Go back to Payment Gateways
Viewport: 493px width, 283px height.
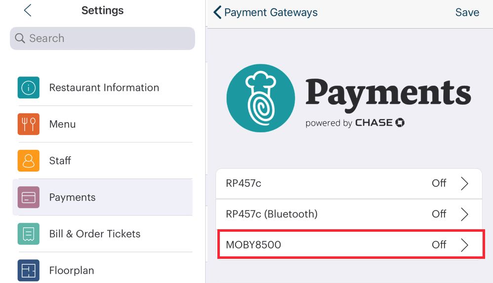click(265, 12)
